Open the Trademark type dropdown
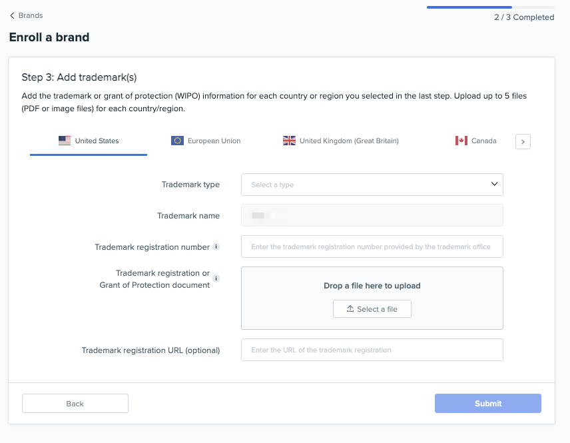 click(x=372, y=185)
